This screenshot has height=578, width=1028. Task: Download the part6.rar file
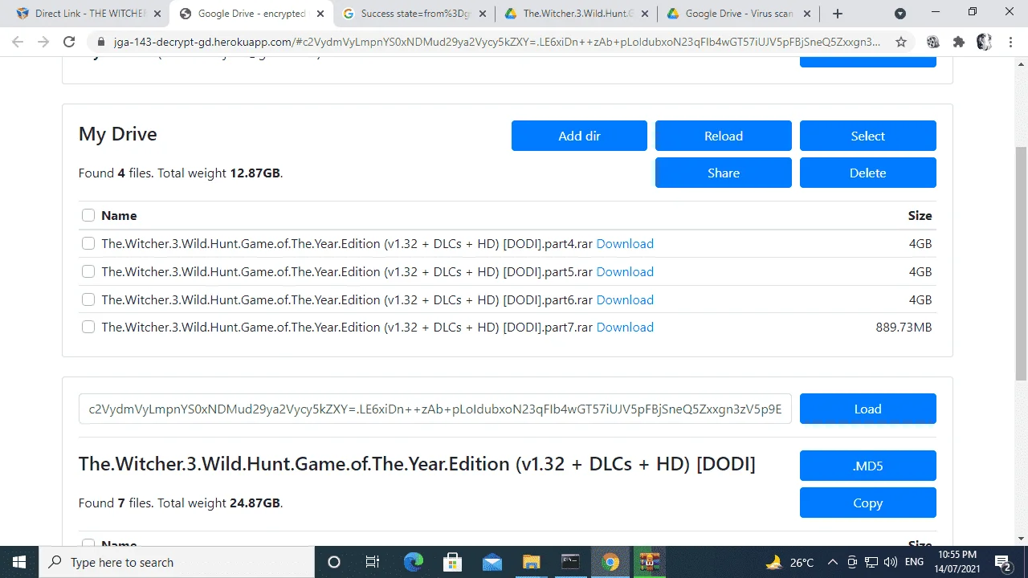625,299
